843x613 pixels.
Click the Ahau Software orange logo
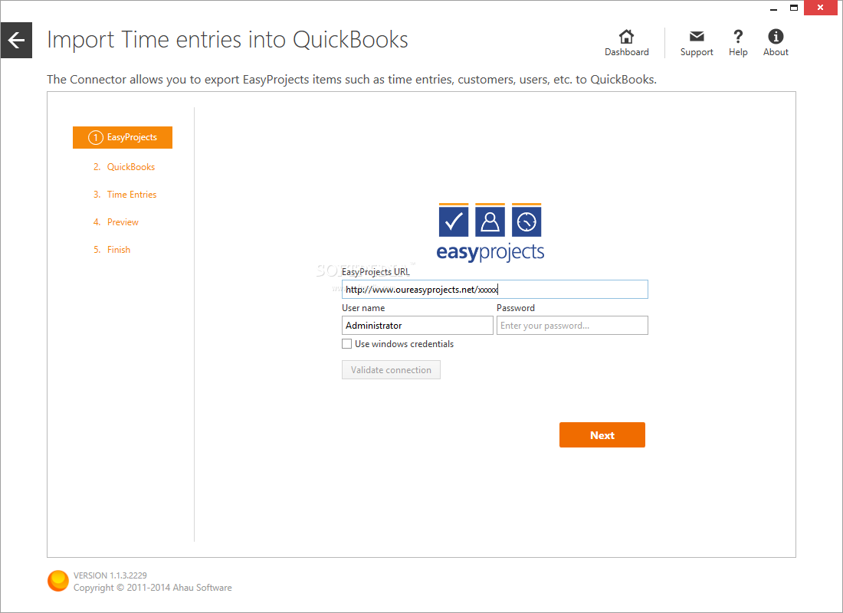(x=58, y=581)
